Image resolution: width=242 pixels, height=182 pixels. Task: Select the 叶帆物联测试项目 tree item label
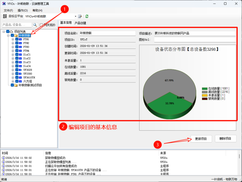(30, 85)
